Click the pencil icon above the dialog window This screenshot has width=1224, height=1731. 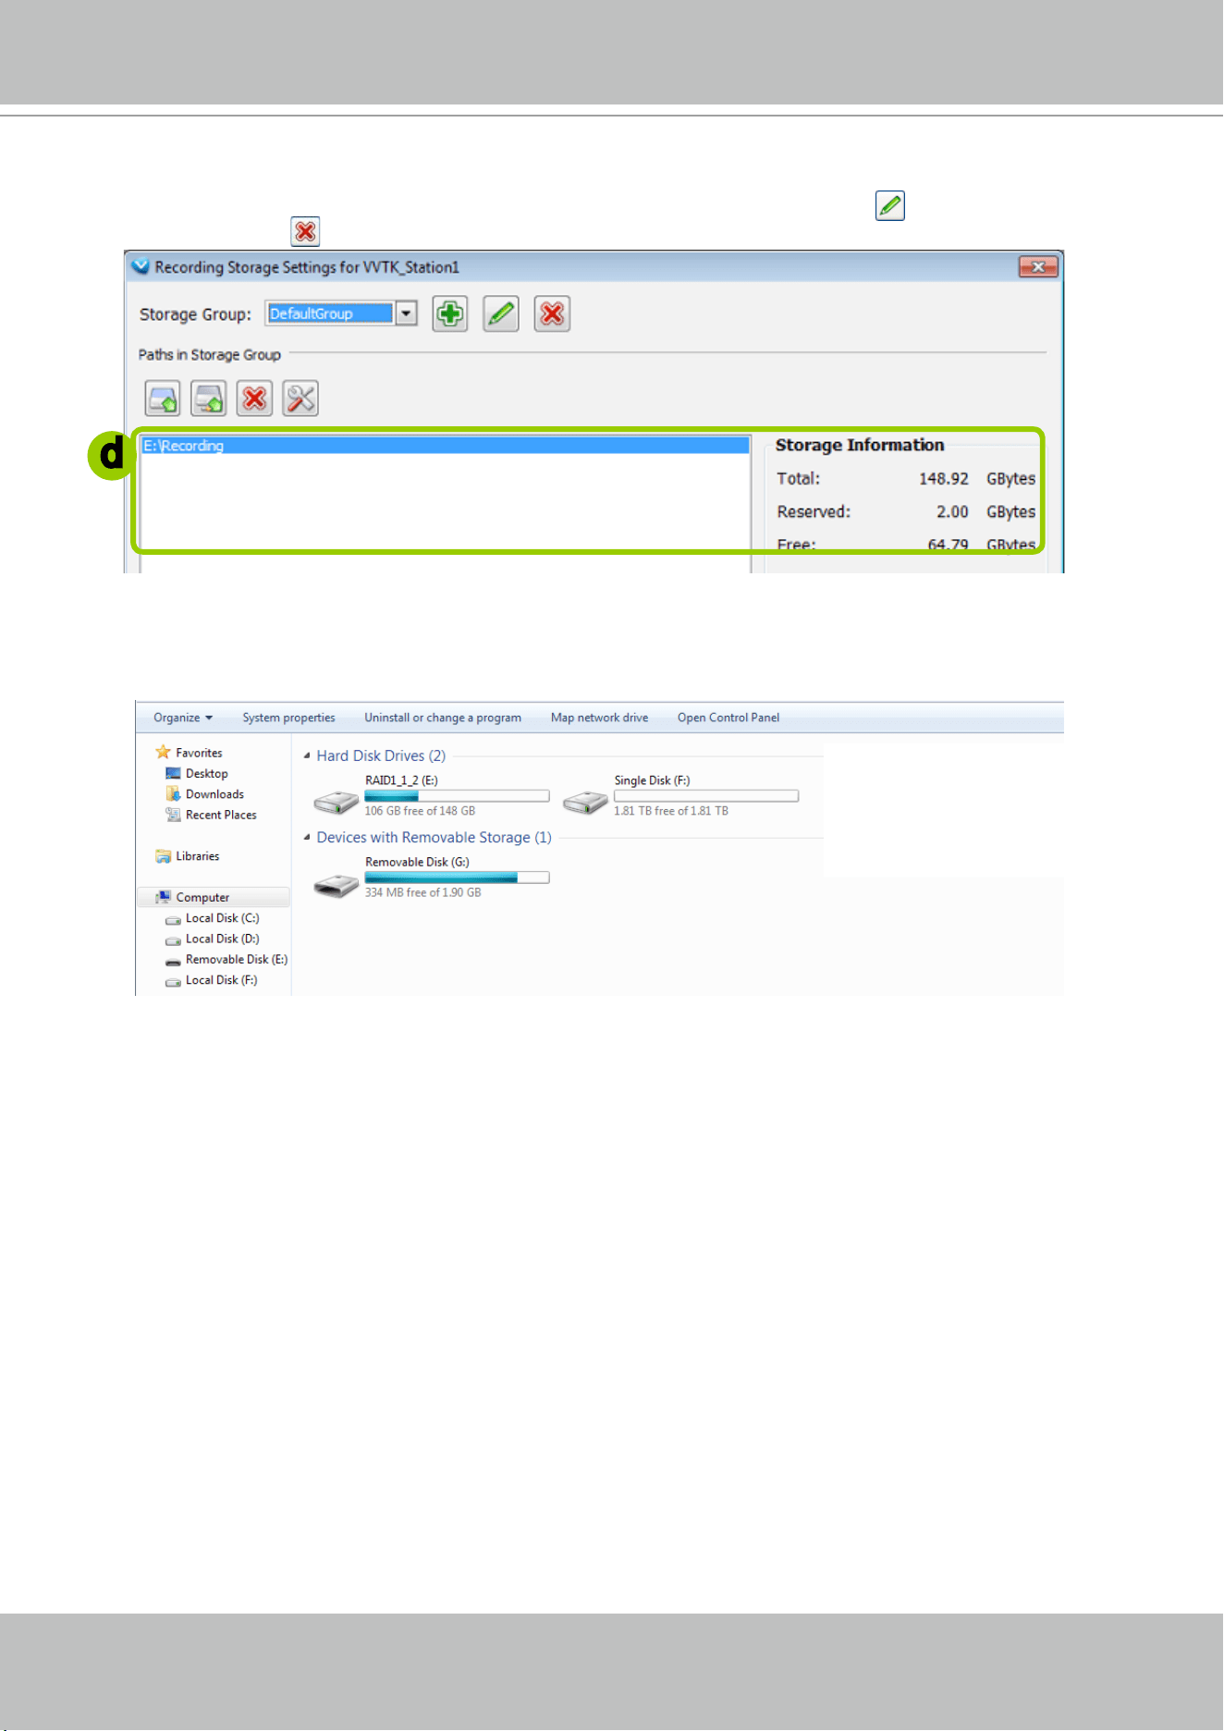(890, 205)
